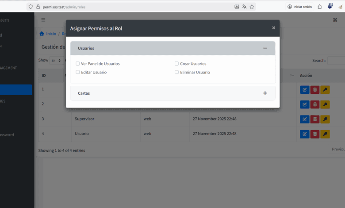Toggle the sidebar hamburger menu icon
This screenshot has height=208, width=345.
43,20
